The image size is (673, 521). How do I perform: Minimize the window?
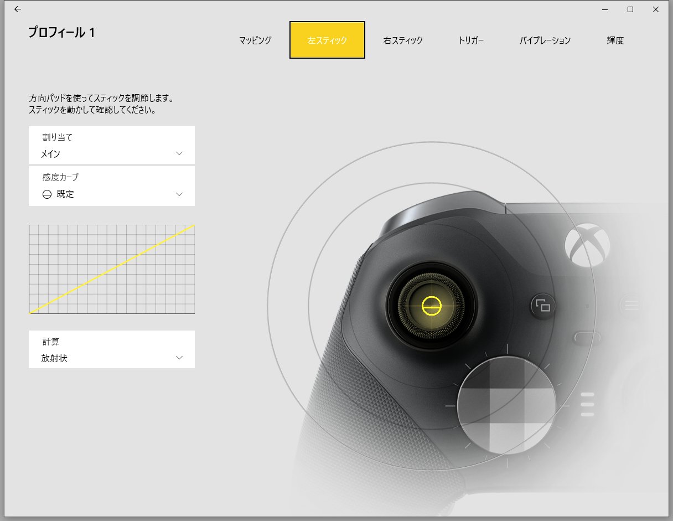click(x=605, y=9)
